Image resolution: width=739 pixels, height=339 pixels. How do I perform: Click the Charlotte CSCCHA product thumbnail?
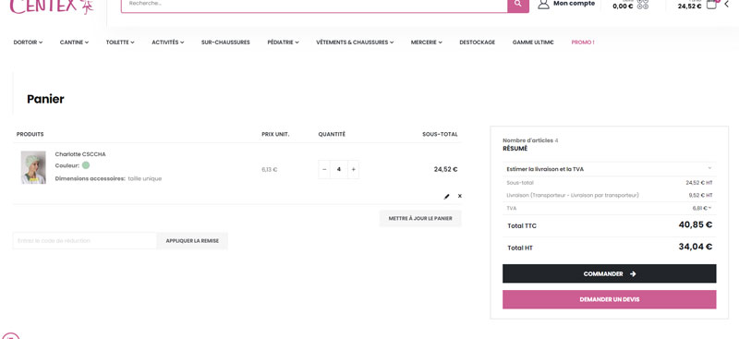(33, 167)
